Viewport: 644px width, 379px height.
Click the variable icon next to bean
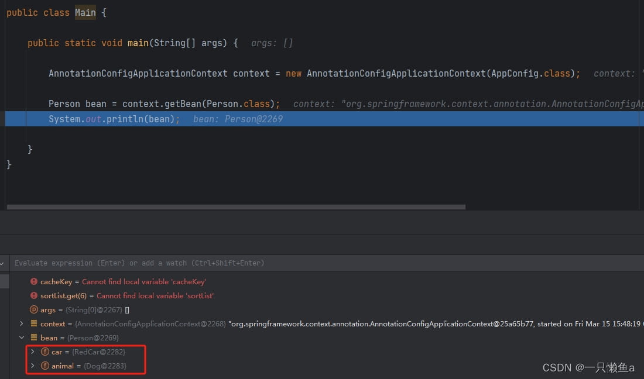(34, 337)
